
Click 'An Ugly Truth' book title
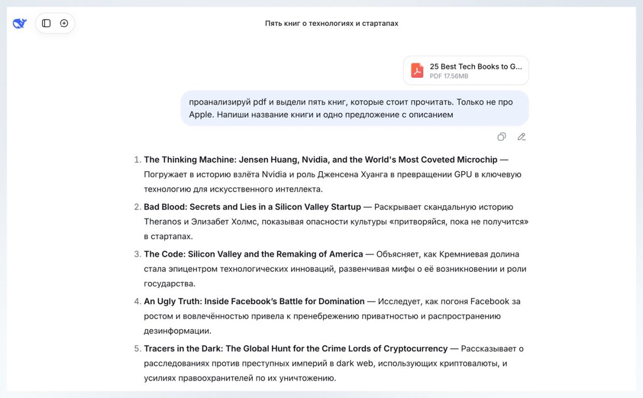(x=254, y=301)
